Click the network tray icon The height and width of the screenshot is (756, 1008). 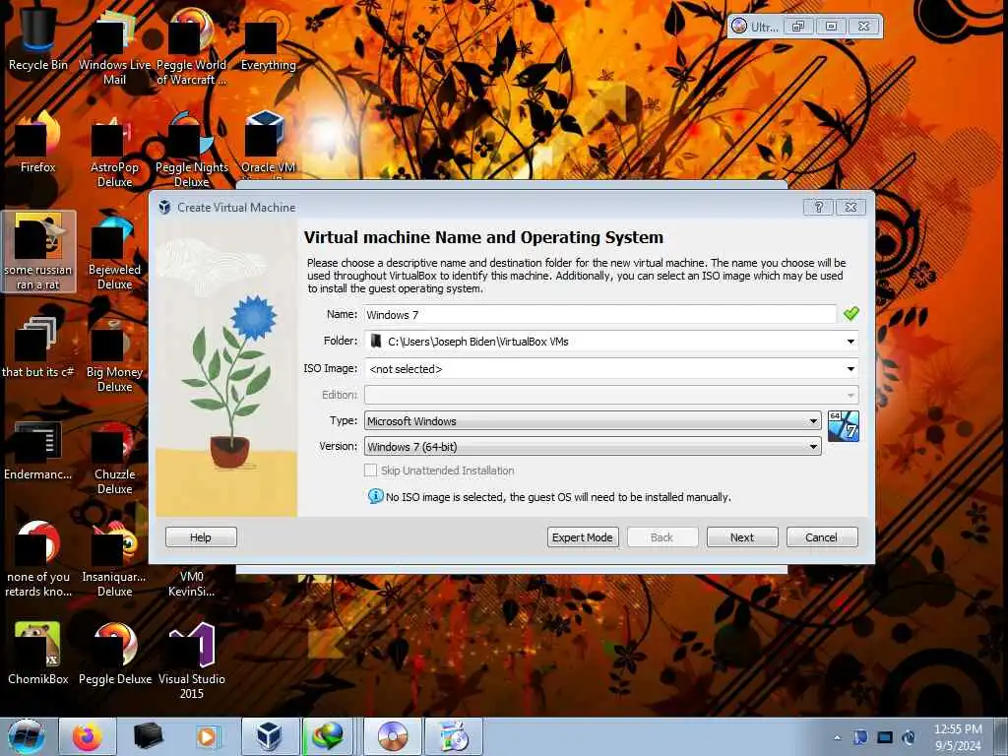tap(885, 737)
